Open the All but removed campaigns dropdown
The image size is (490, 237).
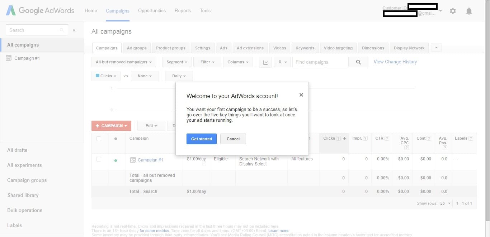coord(124,62)
